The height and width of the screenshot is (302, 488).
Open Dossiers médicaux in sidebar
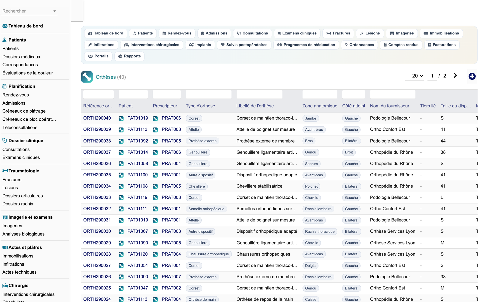point(21,57)
